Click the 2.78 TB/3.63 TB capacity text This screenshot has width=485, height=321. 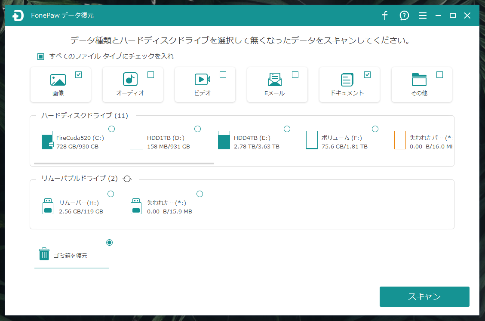pos(257,146)
